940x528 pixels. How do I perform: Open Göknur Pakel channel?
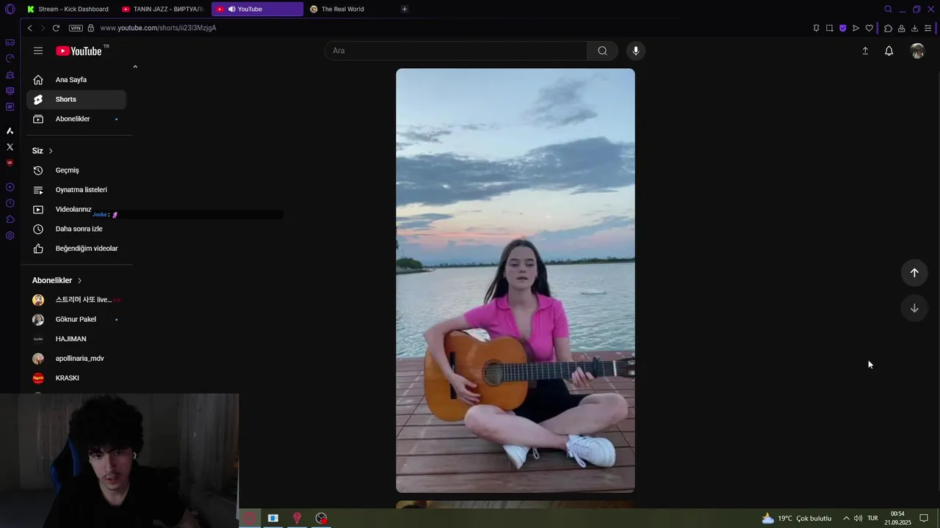tap(76, 320)
